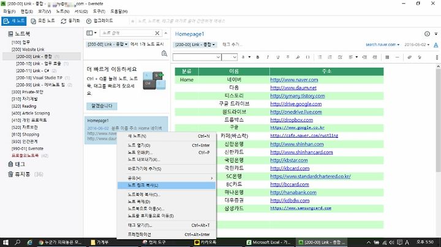The image size is (441, 247).
Task: Open the note's notebook dropdown under Homepage1
Action: tap(195, 45)
